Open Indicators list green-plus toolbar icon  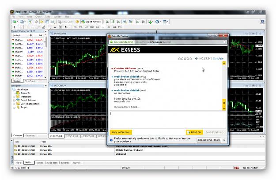tap(151, 22)
